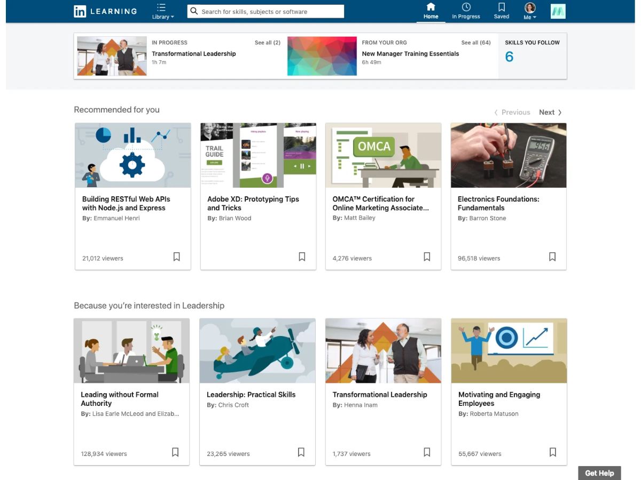Open Motivating and Engaging Employees thumbnail
641x480 pixels.
509,351
